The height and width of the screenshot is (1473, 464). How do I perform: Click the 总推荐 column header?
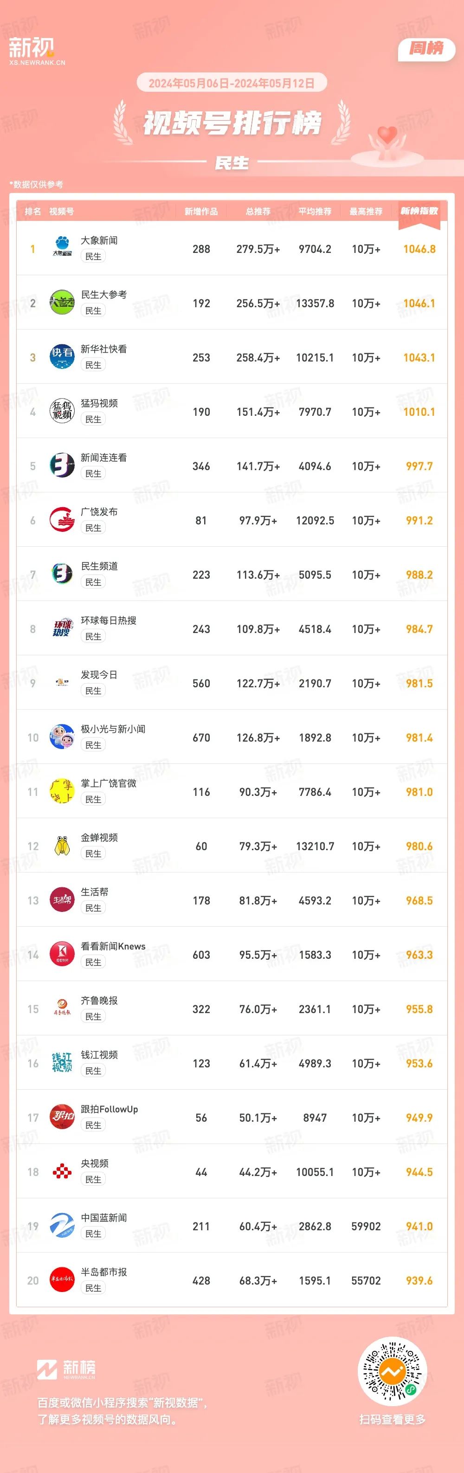[258, 212]
